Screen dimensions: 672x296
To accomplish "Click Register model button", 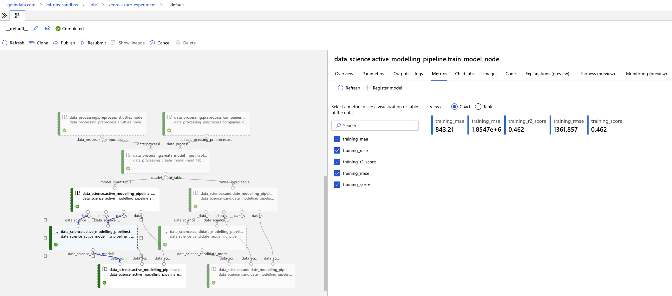I will (x=383, y=88).
